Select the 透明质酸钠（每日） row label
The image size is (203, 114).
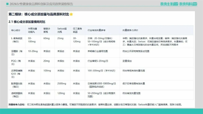coord(17,95)
